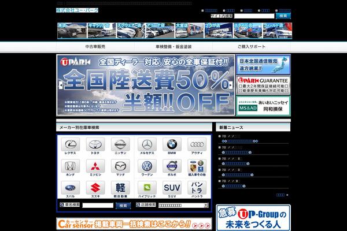
Task: Open 車検整備・鈑金塗装 menu
Action: tap(173, 47)
